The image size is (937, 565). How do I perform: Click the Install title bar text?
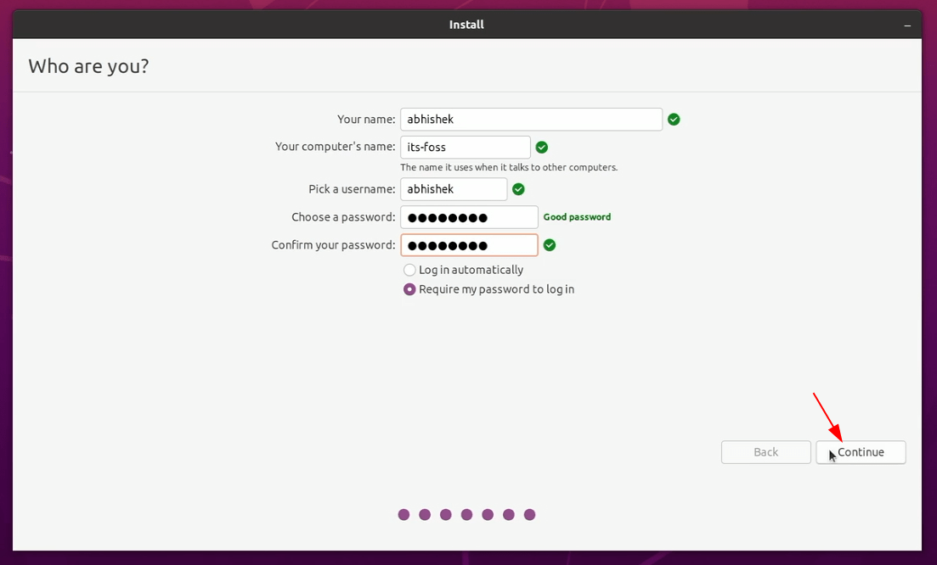(466, 25)
